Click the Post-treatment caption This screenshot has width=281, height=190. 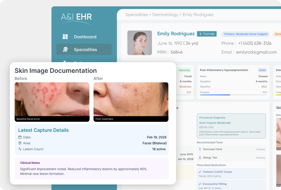pyautogui.click(x=104, y=119)
